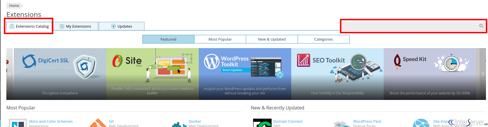This screenshot has height=127, width=488.
Task: Open the Speed Kit banner
Action: point(430,74)
